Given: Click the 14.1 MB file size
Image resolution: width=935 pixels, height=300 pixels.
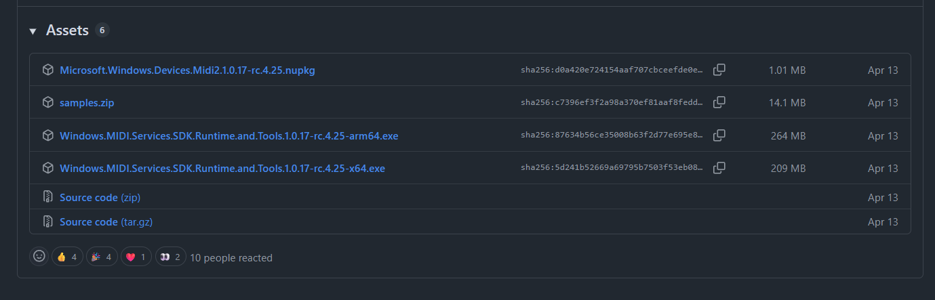Looking at the screenshot, I should pos(787,102).
